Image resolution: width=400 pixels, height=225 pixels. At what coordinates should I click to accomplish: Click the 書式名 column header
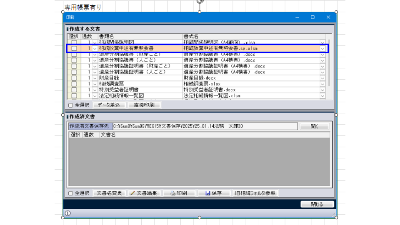click(250, 37)
